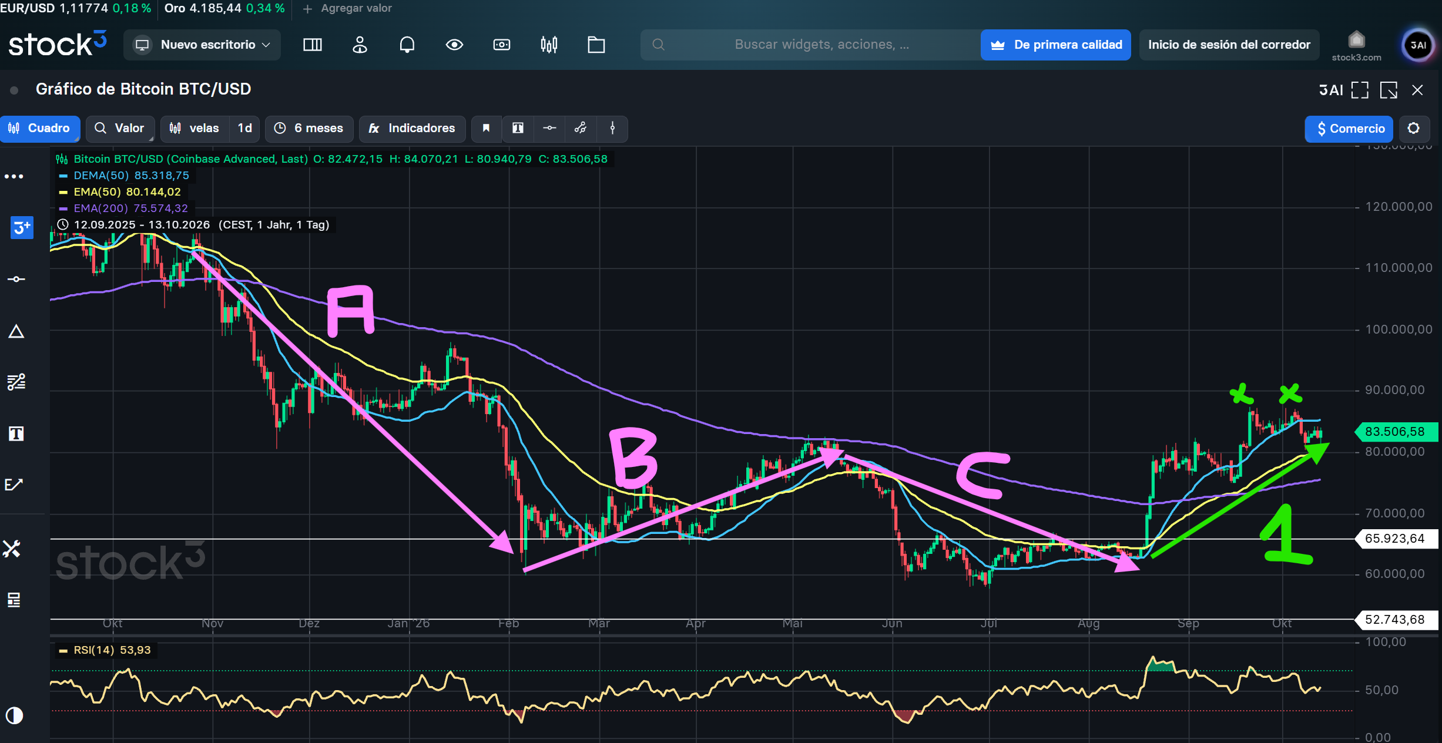Select the Fibonacci lines drawing tool

16,382
